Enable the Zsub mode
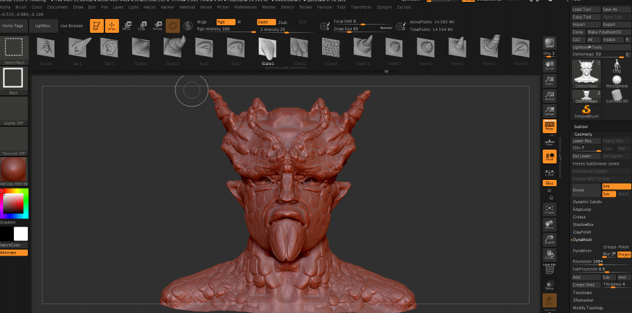 coord(283,22)
